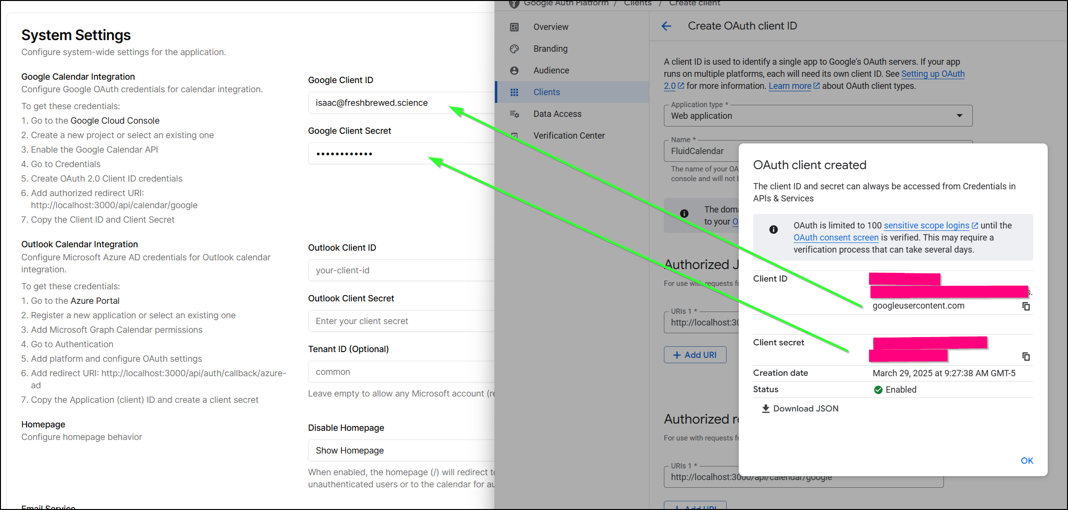Click the green Enabled status checkmark

click(878, 390)
